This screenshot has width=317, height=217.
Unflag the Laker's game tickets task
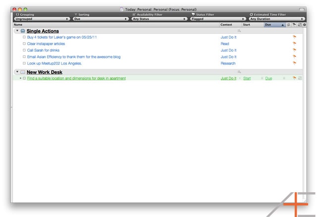click(294, 37)
